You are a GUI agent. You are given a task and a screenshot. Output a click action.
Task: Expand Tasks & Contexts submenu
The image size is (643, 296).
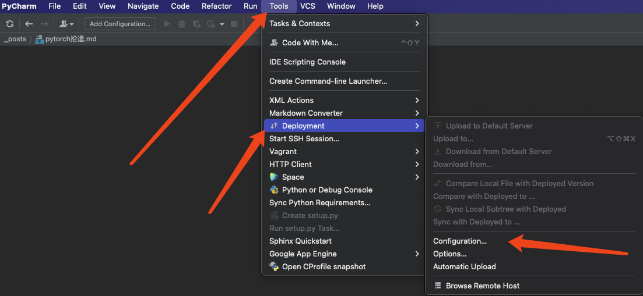point(345,24)
